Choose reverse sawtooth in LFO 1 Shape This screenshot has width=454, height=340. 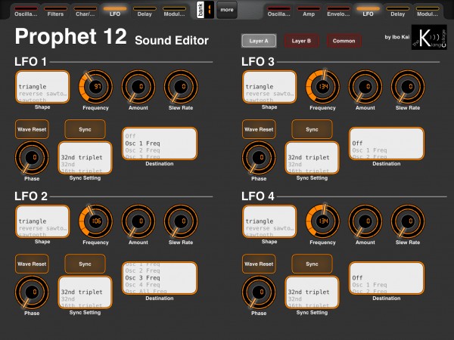[x=42, y=94]
